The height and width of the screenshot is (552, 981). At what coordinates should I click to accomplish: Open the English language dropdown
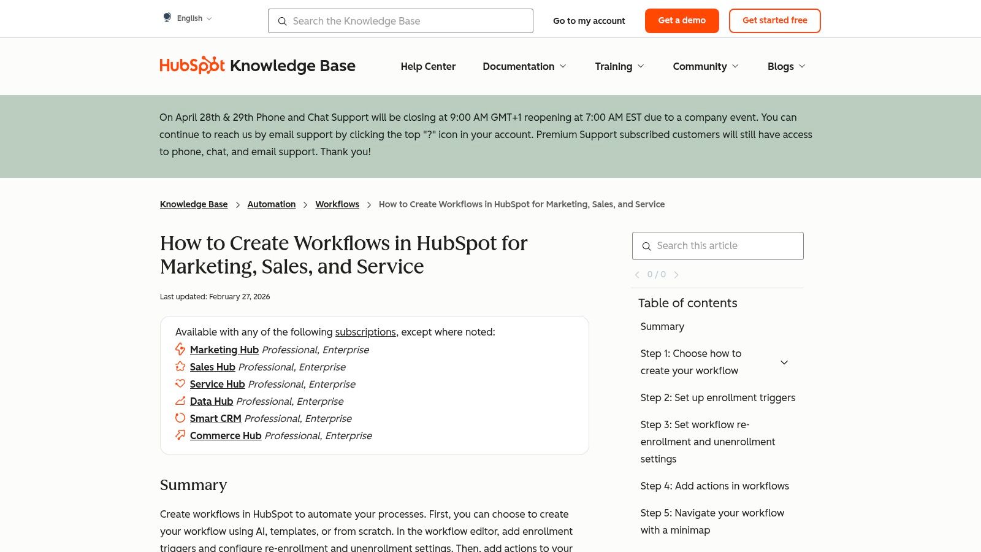point(194,18)
